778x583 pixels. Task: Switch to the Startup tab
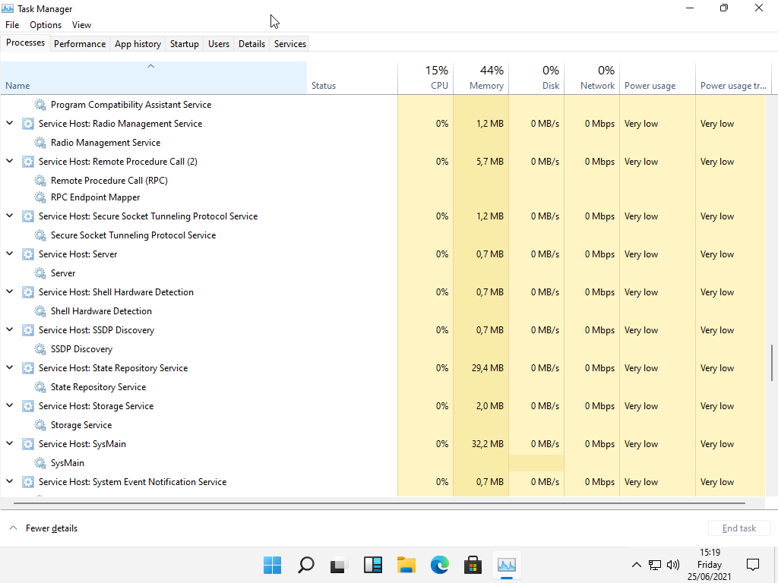pyautogui.click(x=184, y=44)
